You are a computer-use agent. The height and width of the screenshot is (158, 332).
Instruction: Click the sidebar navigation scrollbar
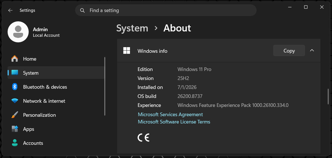[x=105, y=86]
